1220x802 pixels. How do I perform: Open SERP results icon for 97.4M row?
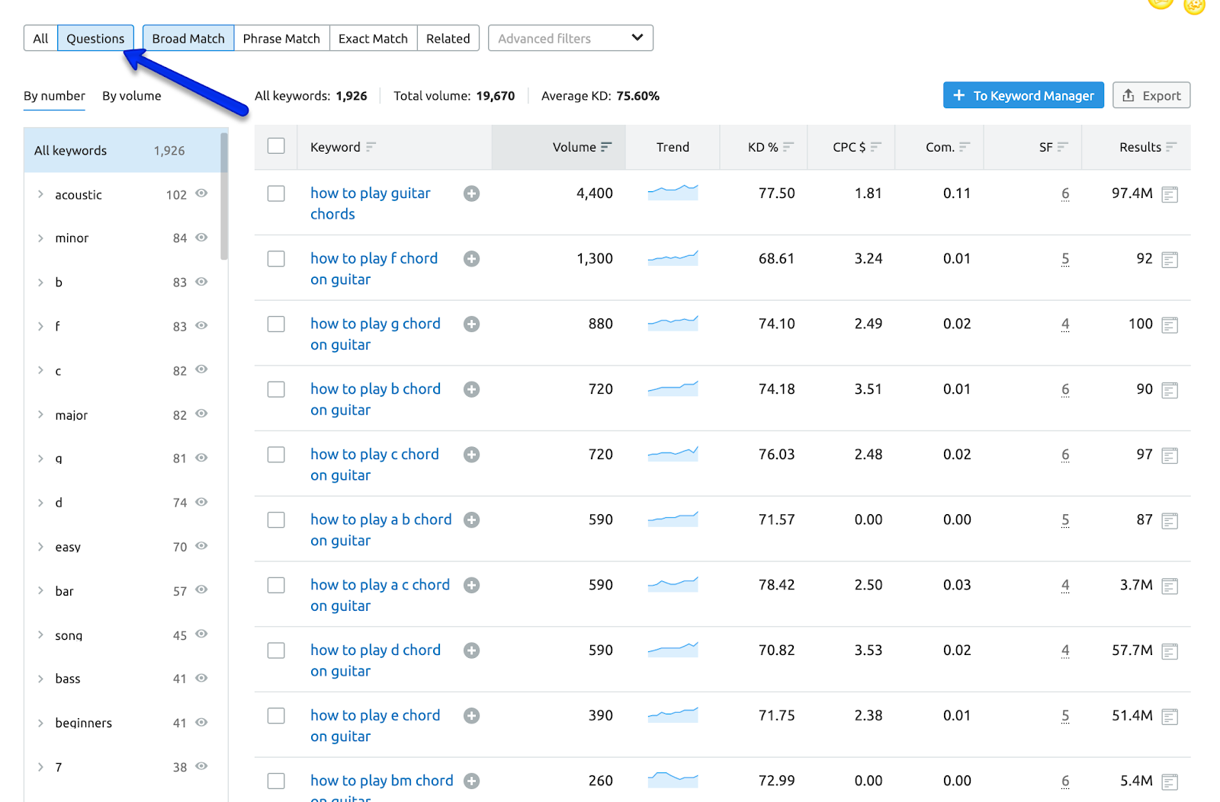[1170, 195]
